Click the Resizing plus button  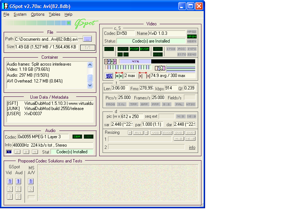(130, 133)
